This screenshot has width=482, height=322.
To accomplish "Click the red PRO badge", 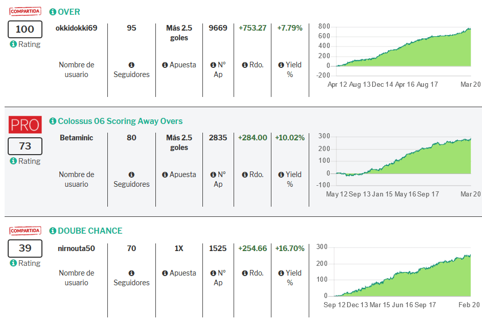I will [25, 125].
